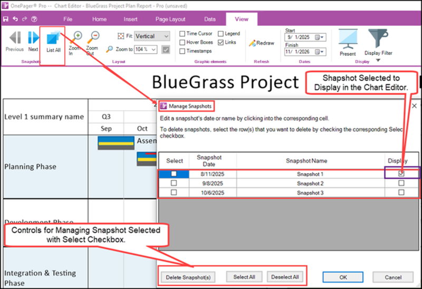The height and width of the screenshot is (289, 422).
Task: Confirm with the OK button
Action: 343,277
